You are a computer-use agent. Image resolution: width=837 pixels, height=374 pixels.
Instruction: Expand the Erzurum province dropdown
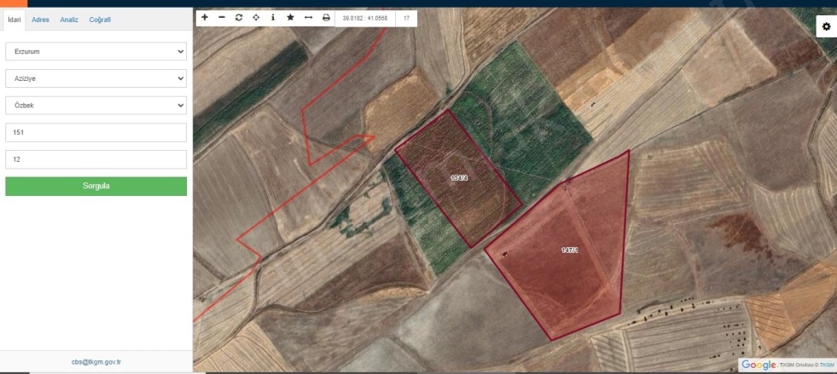click(x=96, y=51)
